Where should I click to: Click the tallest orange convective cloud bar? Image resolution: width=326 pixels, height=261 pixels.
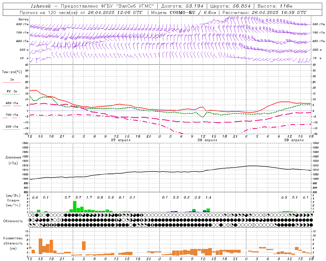pyautogui.click(x=40, y=246)
